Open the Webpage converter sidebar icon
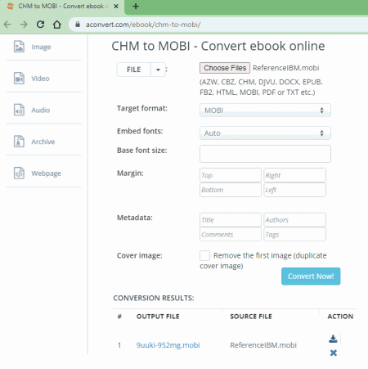368x369 pixels. tap(19, 173)
